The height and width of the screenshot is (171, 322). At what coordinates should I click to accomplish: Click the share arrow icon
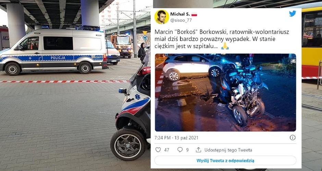point(198,150)
